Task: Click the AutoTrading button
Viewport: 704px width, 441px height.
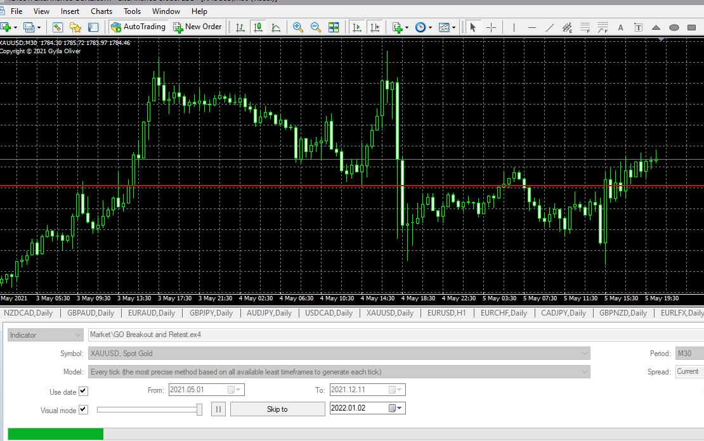Action: [138, 27]
